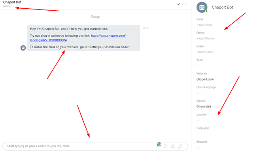257x152 pixels.
Task: Click the message timestamp 19:03
Action: pyautogui.click(x=146, y=28)
